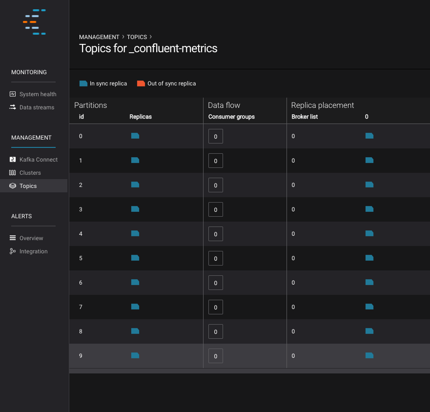Image resolution: width=430 pixels, height=412 pixels.
Task: Click the Integration icon under Alerts
Action: [x=13, y=251]
